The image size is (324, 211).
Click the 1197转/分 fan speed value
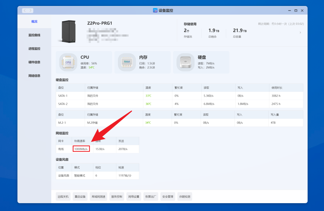click(x=125, y=176)
